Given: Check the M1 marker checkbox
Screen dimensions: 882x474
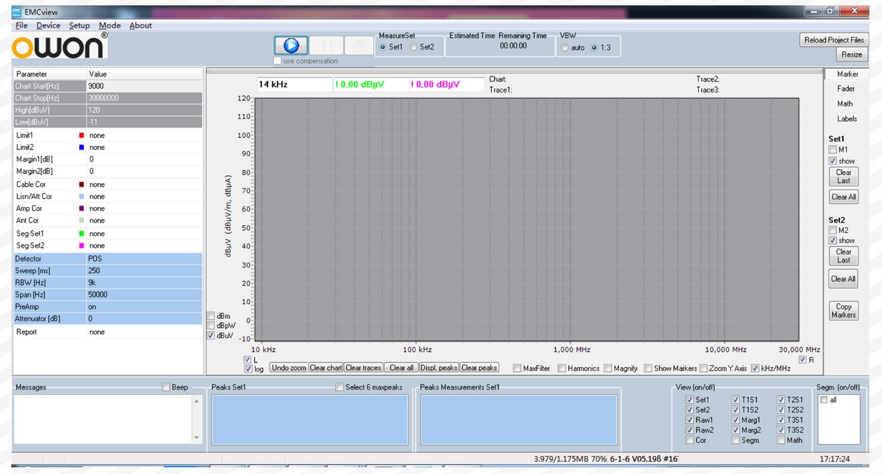Looking at the screenshot, I should click(x=833, y=150).
